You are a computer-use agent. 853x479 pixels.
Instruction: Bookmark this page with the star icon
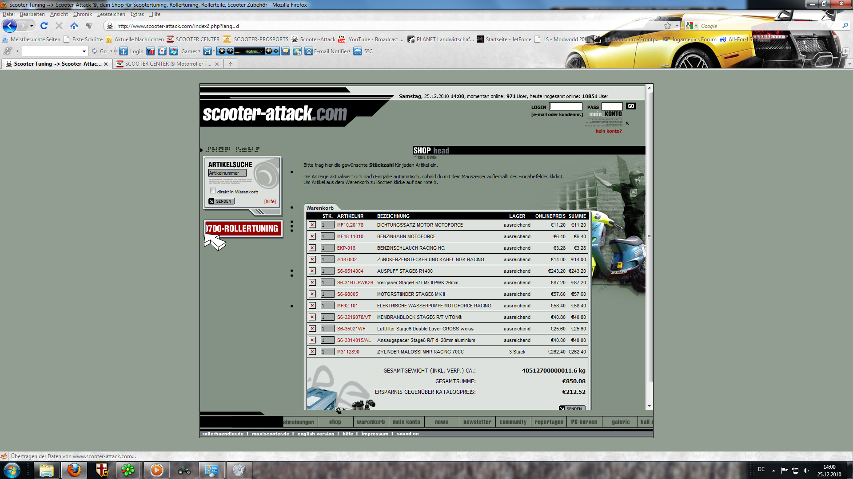(668, 26)
